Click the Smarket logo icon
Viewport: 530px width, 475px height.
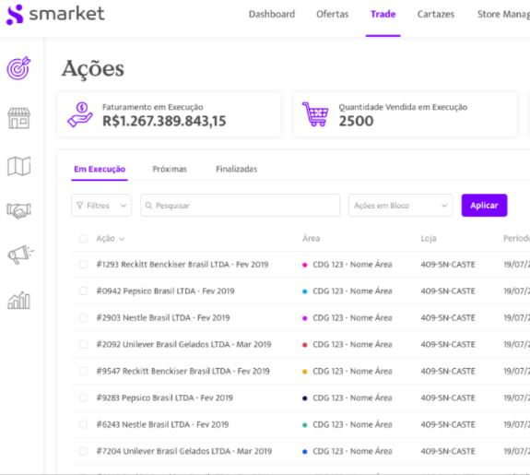click(x=15, y=15)
